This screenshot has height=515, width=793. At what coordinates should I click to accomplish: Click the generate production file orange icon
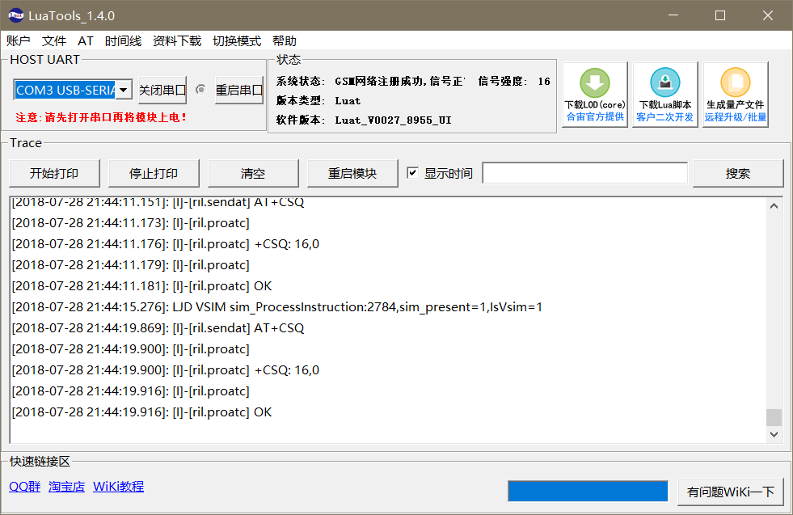(735, 82)
